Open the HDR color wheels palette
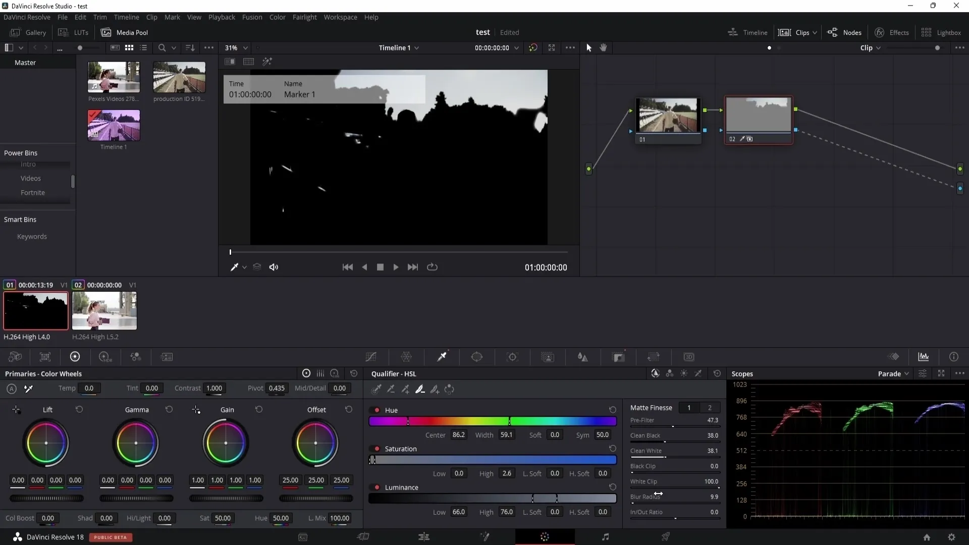The image size is (969, 545). pos(105,357)
